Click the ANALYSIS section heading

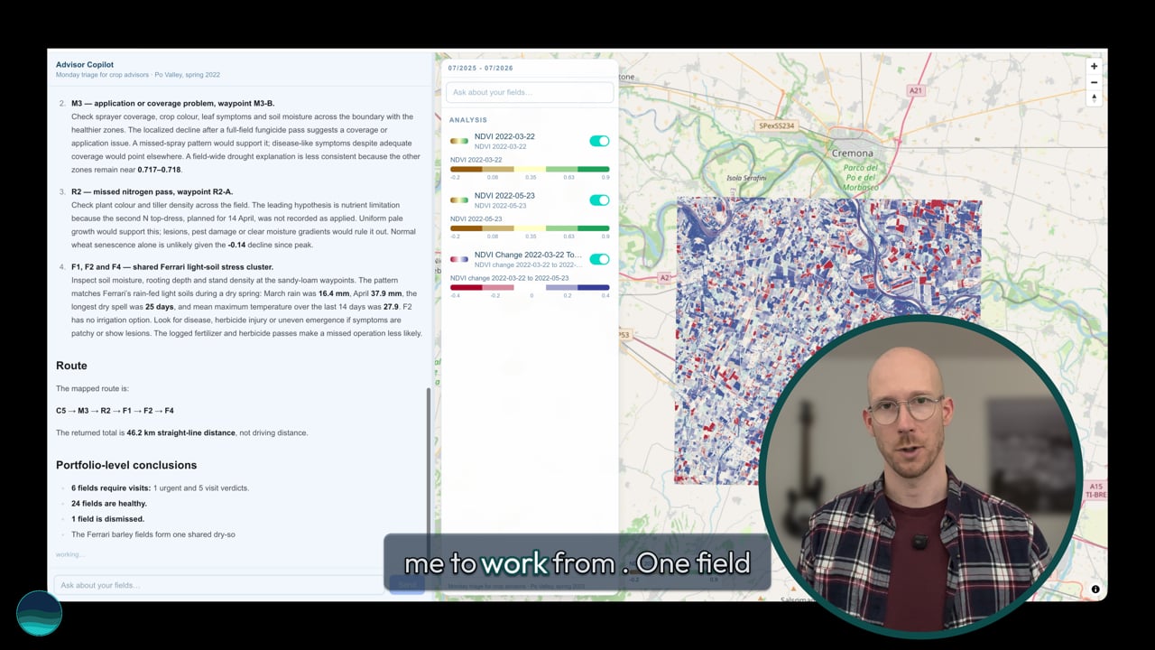[468, 119]
